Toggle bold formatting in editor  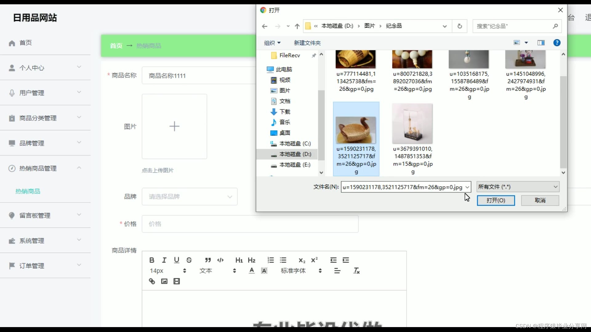coord(152,260)
